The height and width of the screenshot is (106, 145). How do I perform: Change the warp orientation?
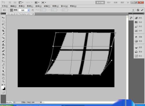[x=33, y=10]
